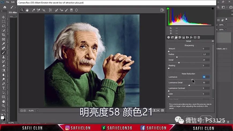Select the Photoshop Gradient tool
The height and width of the screenshot is (131, 233).
coord(3,70)
